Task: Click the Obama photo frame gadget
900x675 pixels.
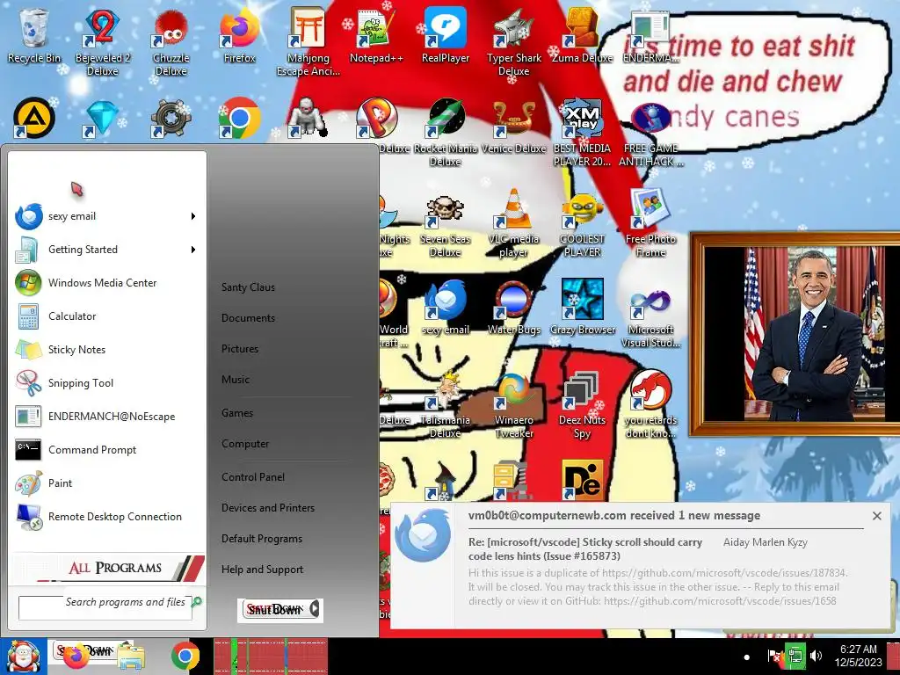Action: pyautogui.click(x=796, y=334)
